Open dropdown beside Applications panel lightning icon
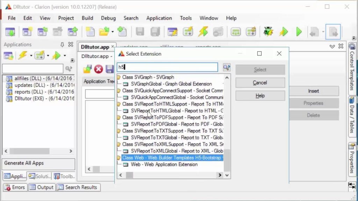 tap(31, 56)
